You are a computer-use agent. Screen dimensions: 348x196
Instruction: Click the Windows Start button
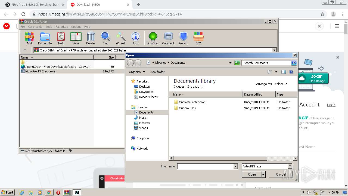[7, 192]
